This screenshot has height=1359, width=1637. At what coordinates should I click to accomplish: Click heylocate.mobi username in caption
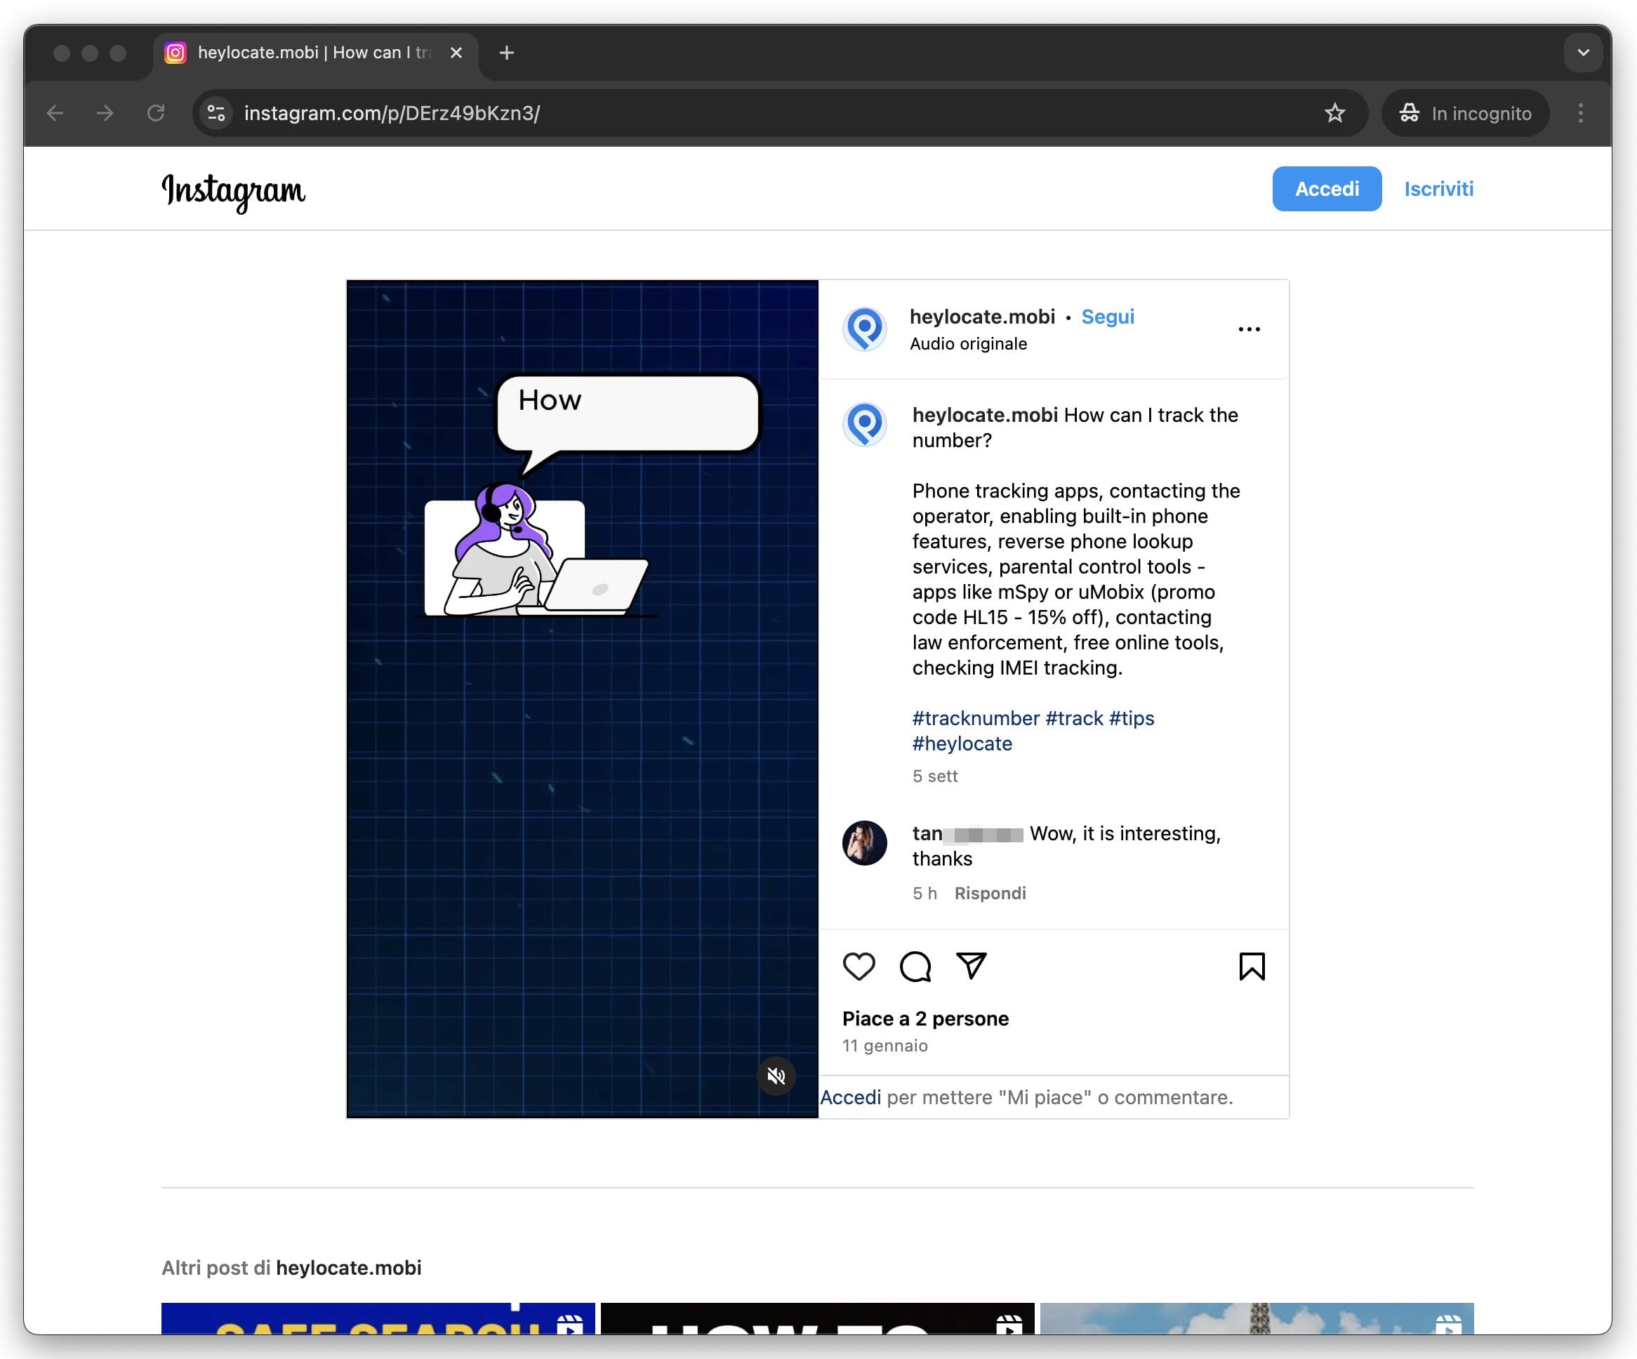coord(985,415)
